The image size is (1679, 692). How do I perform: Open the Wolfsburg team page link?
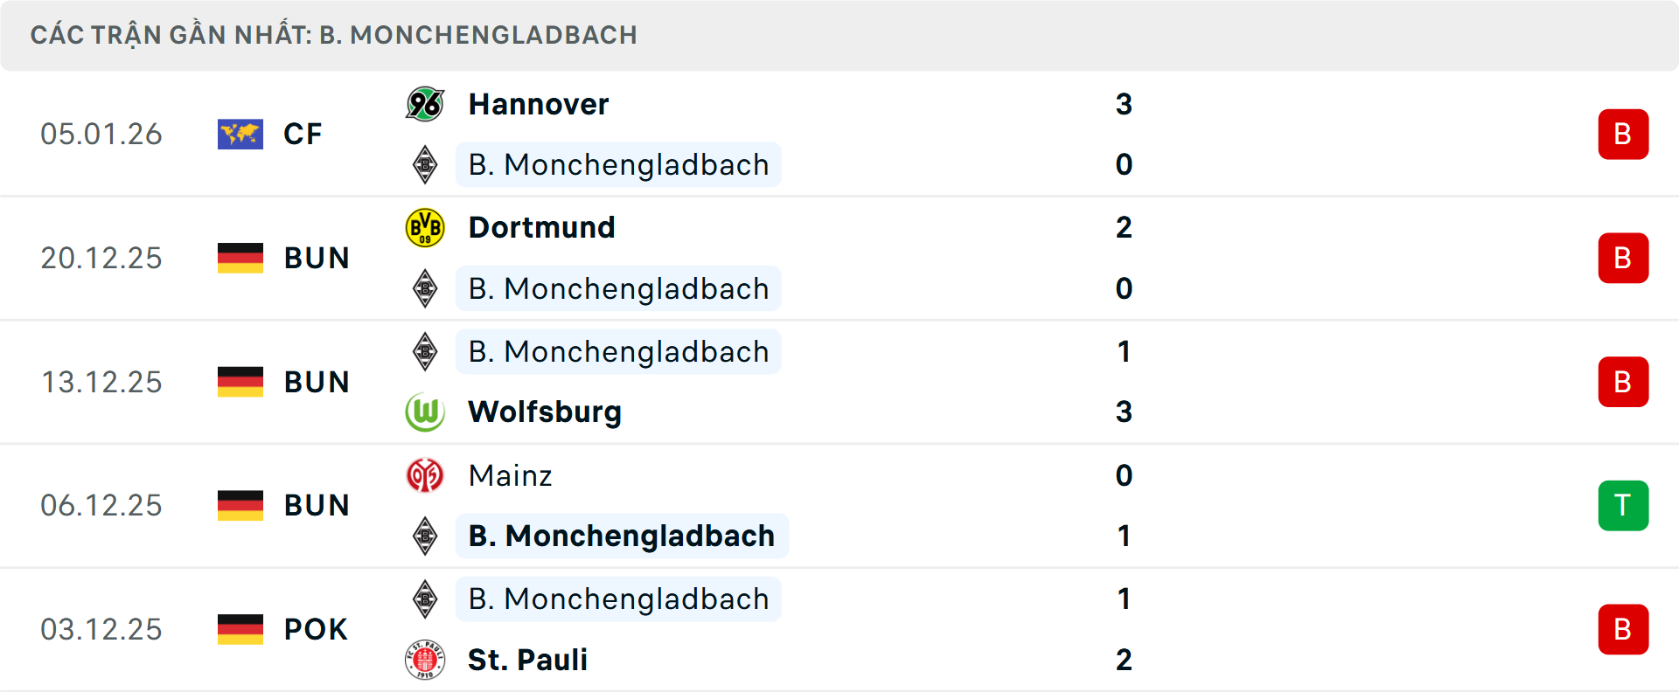[544, 412]
